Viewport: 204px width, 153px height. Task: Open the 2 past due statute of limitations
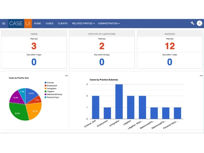pyautogui.click(x=102, y=46)
